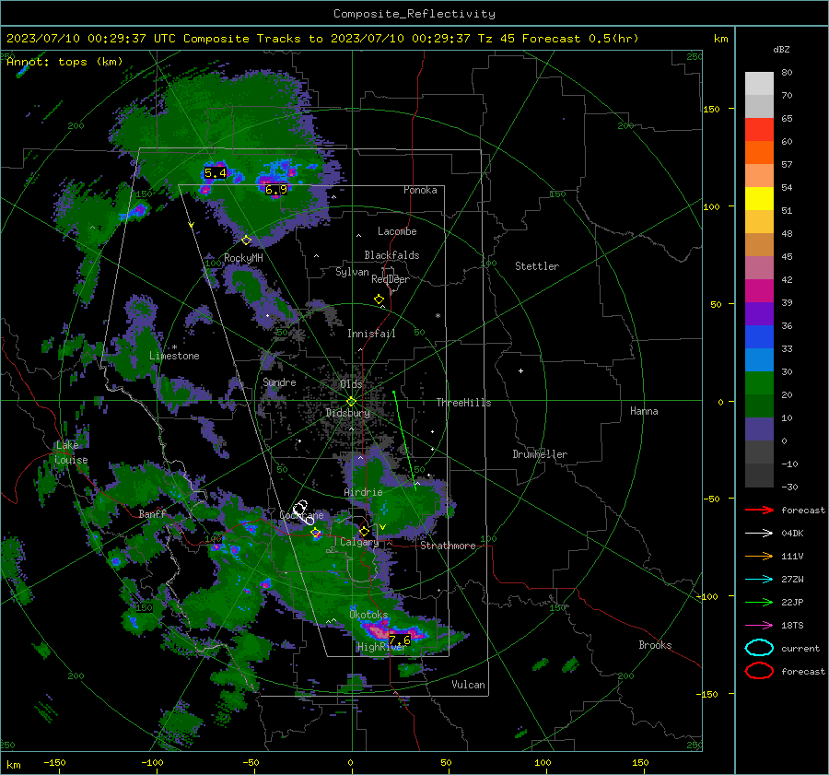Click the magenta 18TS arrow in legend
Image resolution: width=829 pixels, height=775 pixels.
click(759, 626)
